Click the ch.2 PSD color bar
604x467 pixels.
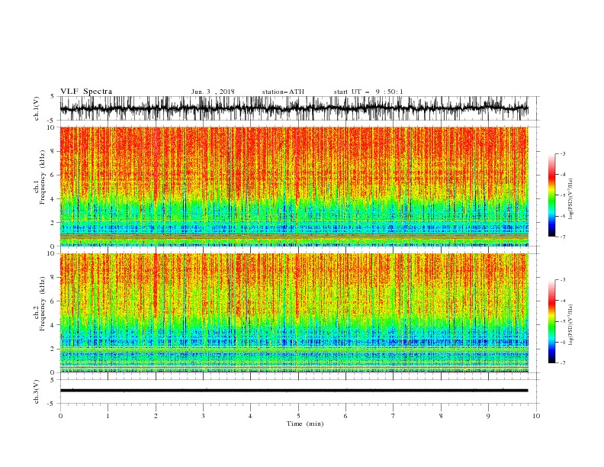pos(551,321)
